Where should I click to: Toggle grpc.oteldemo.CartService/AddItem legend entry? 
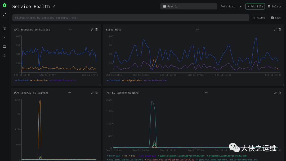[x=181, y=156]
